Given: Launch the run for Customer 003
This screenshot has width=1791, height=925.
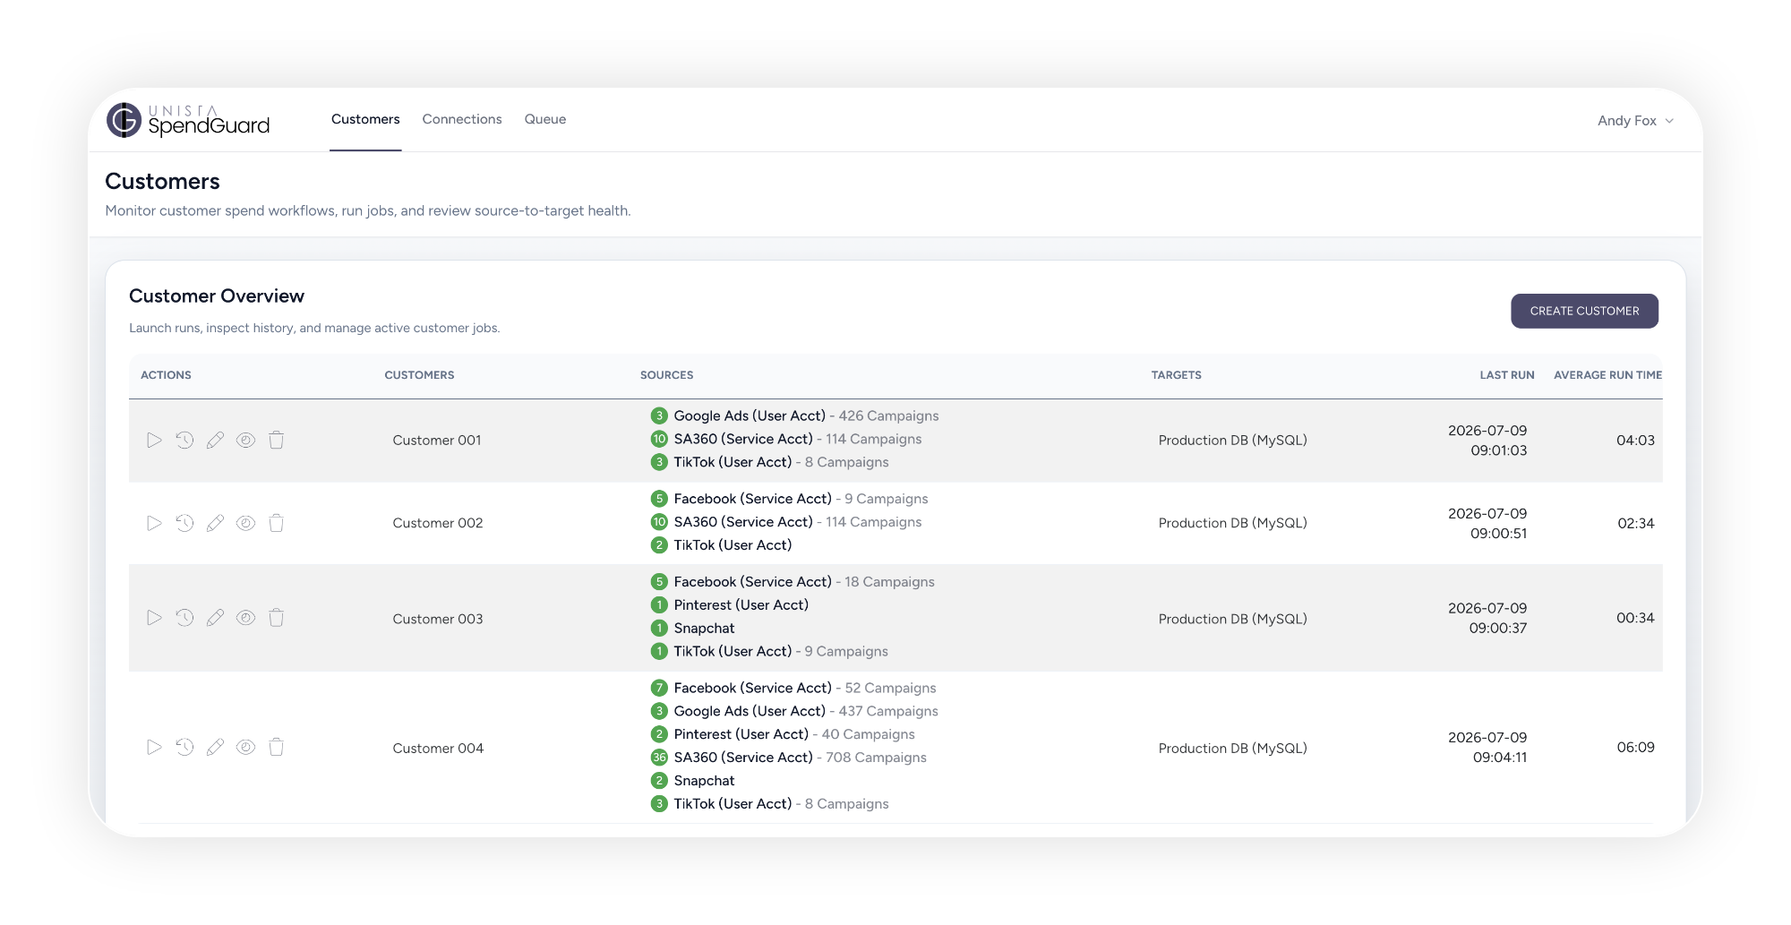Looking at the screenshot, I should [x=154, y=618].
